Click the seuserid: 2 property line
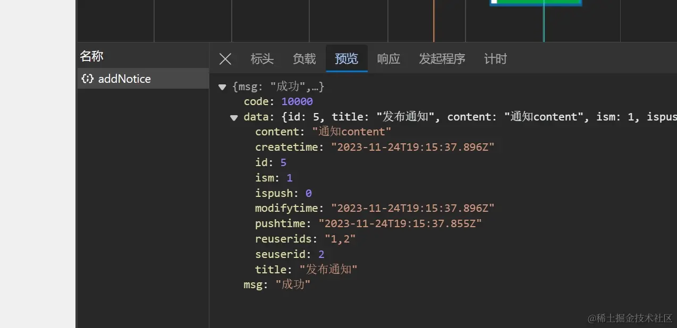Screen dimensions: 677x328 (290, 254)
